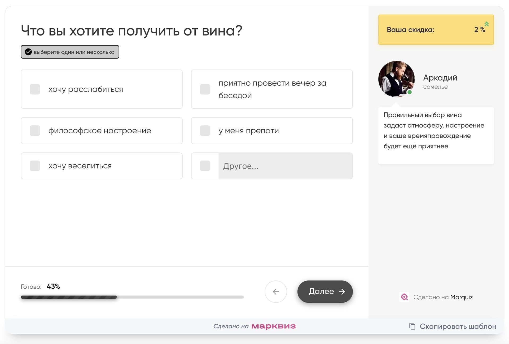Click the green double-chevron icon on the discount badge
The height and width of the screenshot is (344, 509).
pyautogui.click(x=487, y=24)
